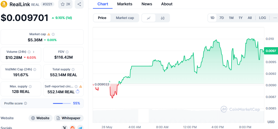Click the RealLink coin logo icon
The height and width of the screenshot is (129, 278).
coord(4,4)
